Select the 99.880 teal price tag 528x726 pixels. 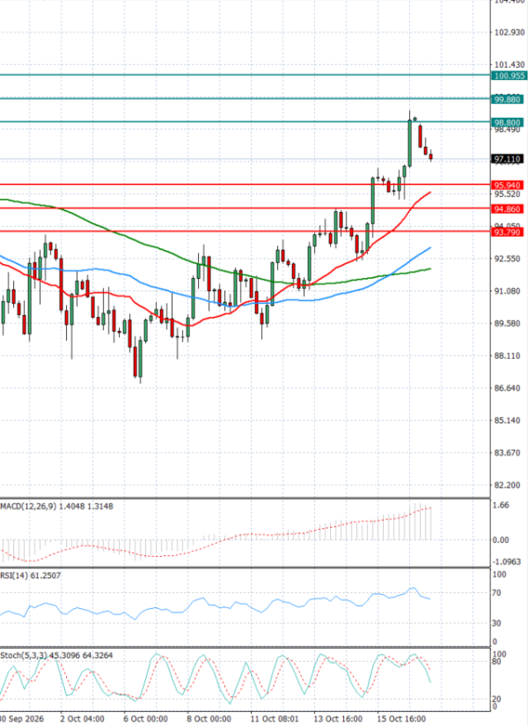(507, 99)
